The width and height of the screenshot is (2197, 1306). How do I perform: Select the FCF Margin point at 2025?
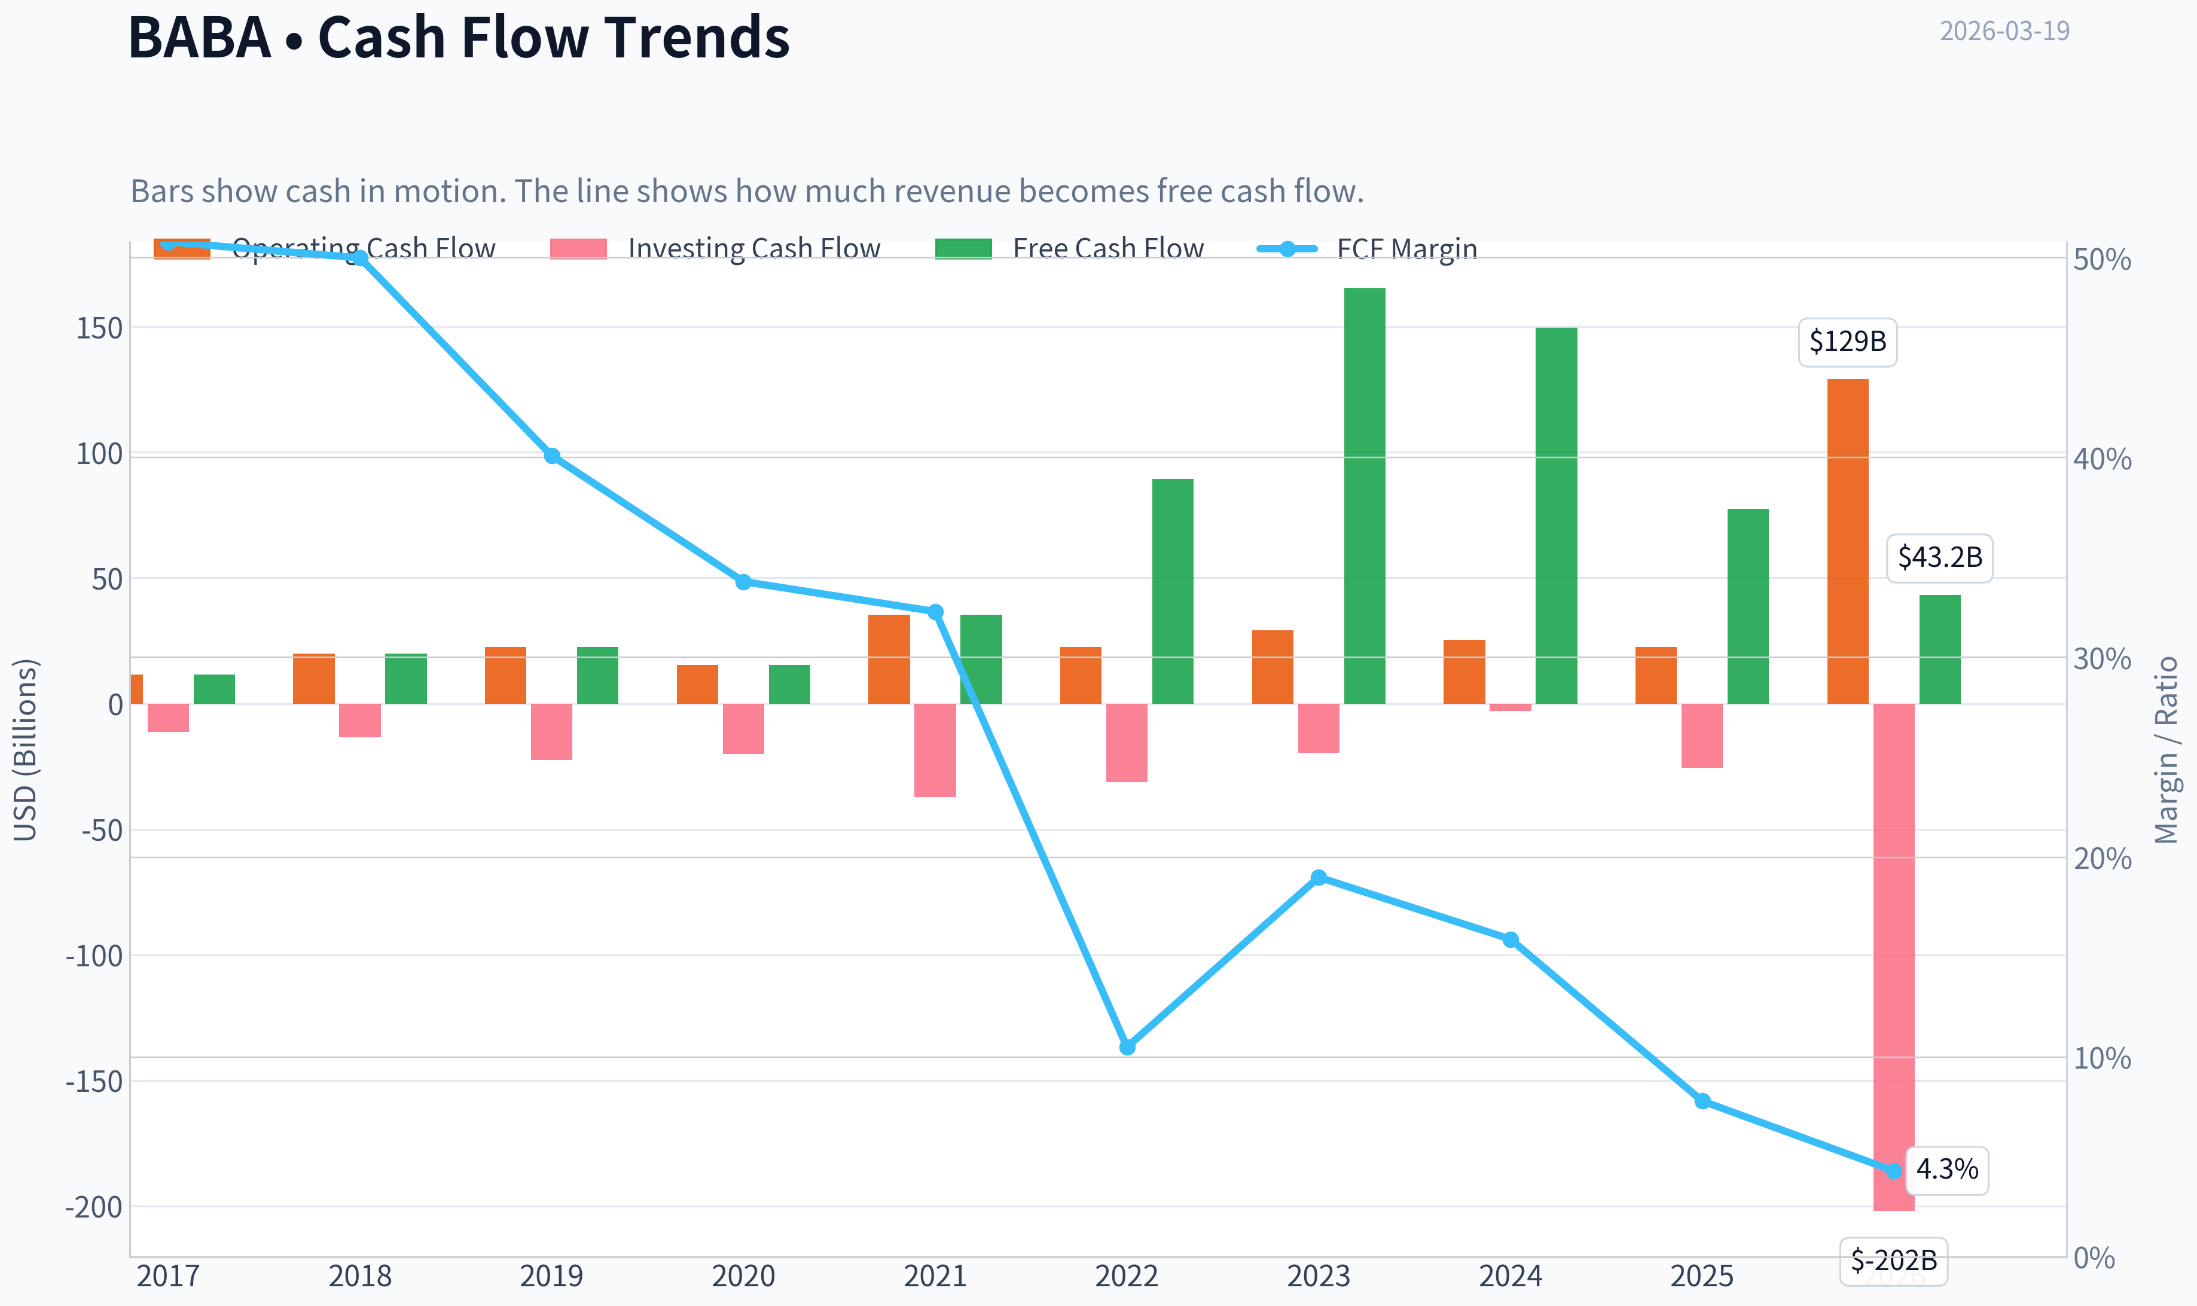1702,1101
